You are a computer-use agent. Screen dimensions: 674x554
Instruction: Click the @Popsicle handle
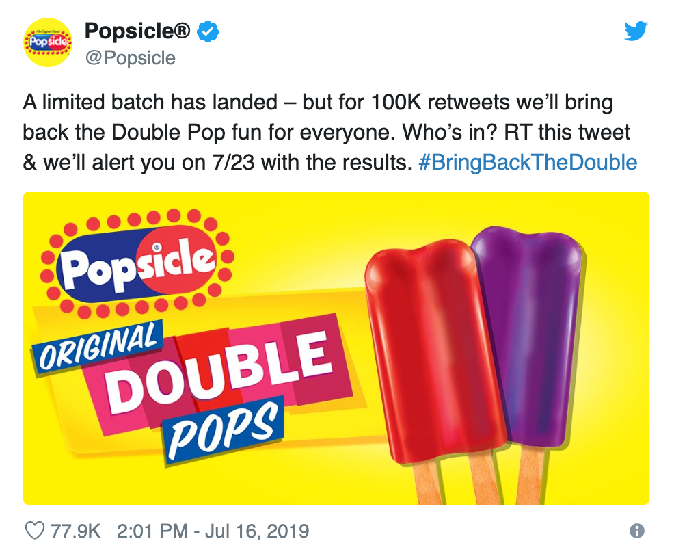[x=131, y=58]
